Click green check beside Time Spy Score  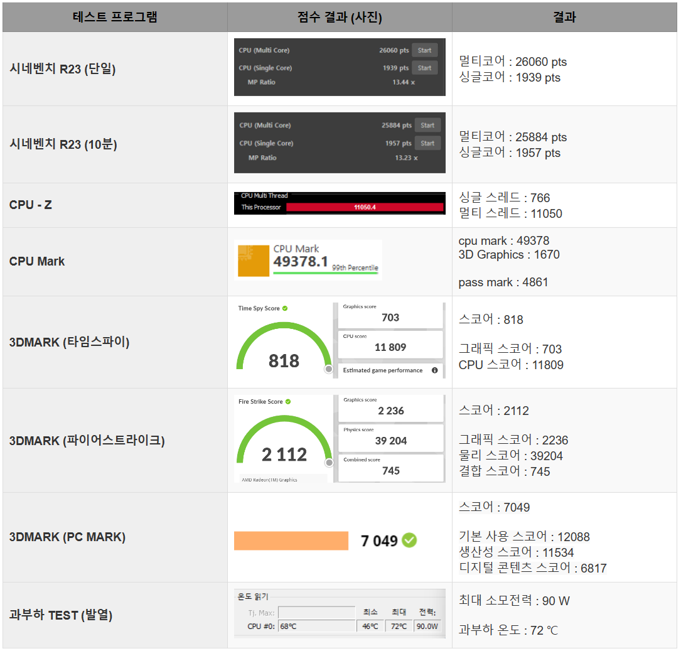[x=285, y=308]
